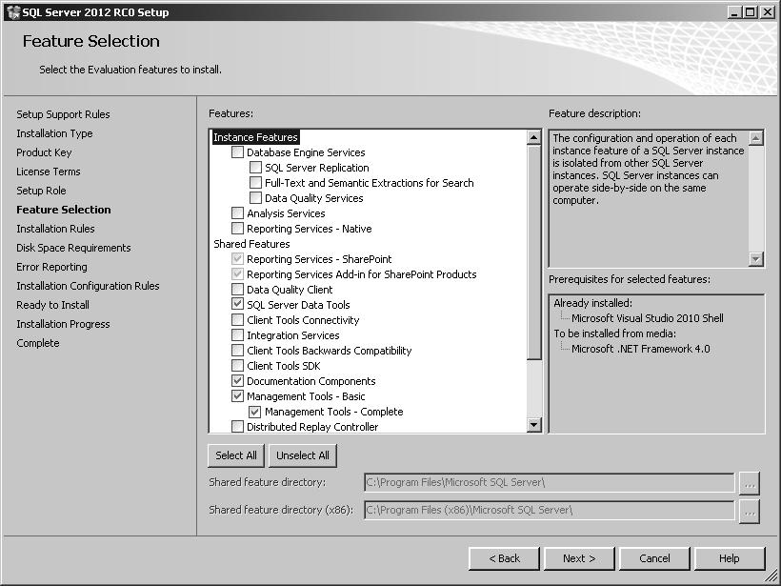The image size is (781, 586).
Task: Tick Client Tools Backwards Compatibility
Action: pyautogui.click(x=237, y=351)
